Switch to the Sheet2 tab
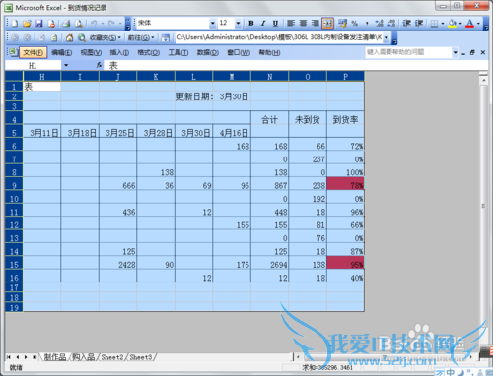 [112, 357]
